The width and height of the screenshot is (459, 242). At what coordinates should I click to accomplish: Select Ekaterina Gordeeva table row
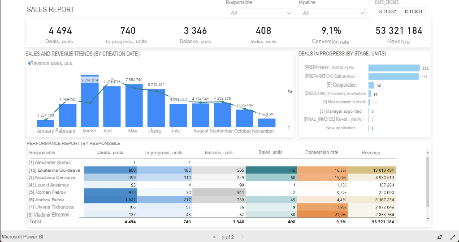212,170
